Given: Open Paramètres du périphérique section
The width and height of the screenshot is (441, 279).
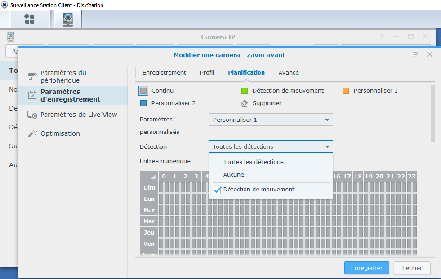Looking at the screenshot, I should [63, 76].
